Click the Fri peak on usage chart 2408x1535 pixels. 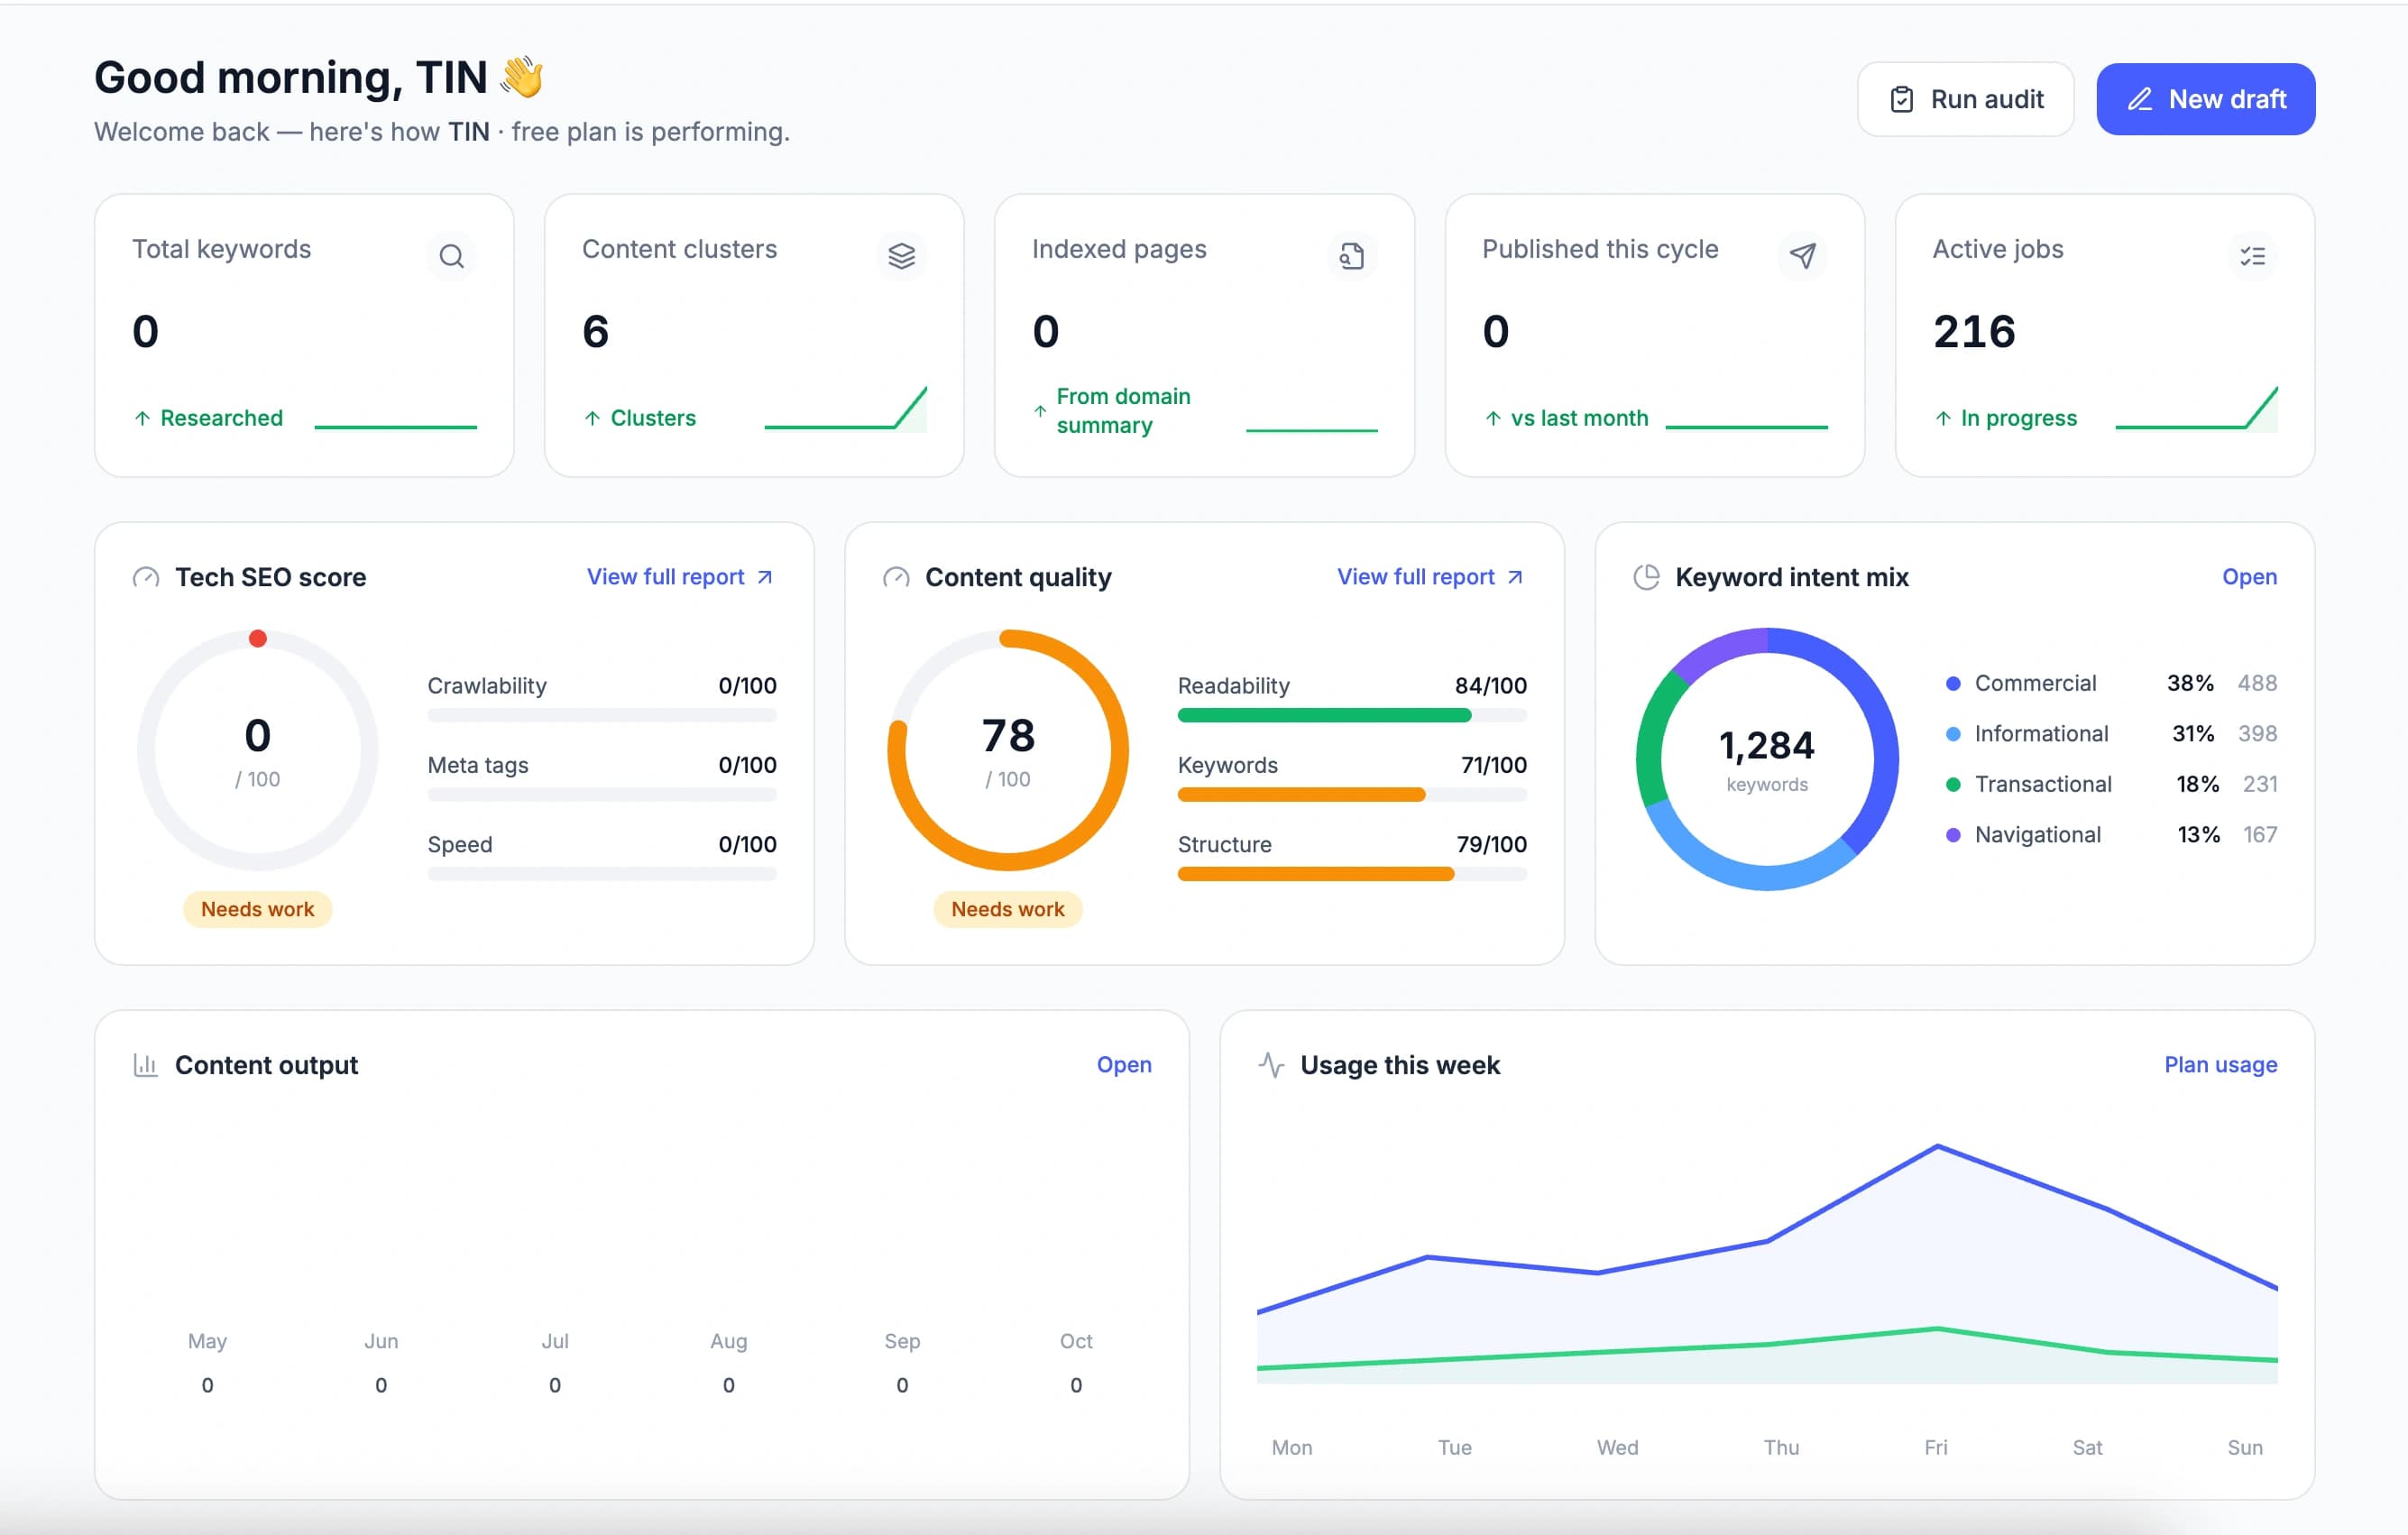(1938, 1146)
